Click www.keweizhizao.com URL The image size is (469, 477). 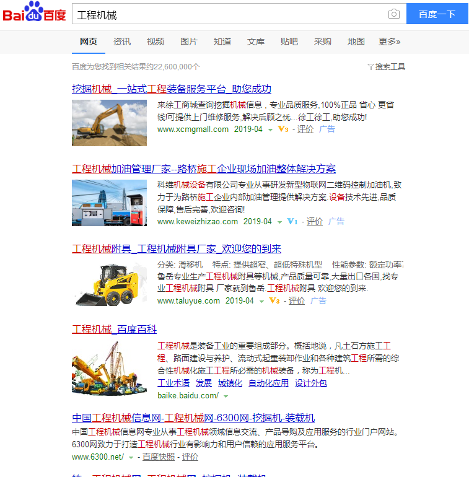click(x=198, y=221)
